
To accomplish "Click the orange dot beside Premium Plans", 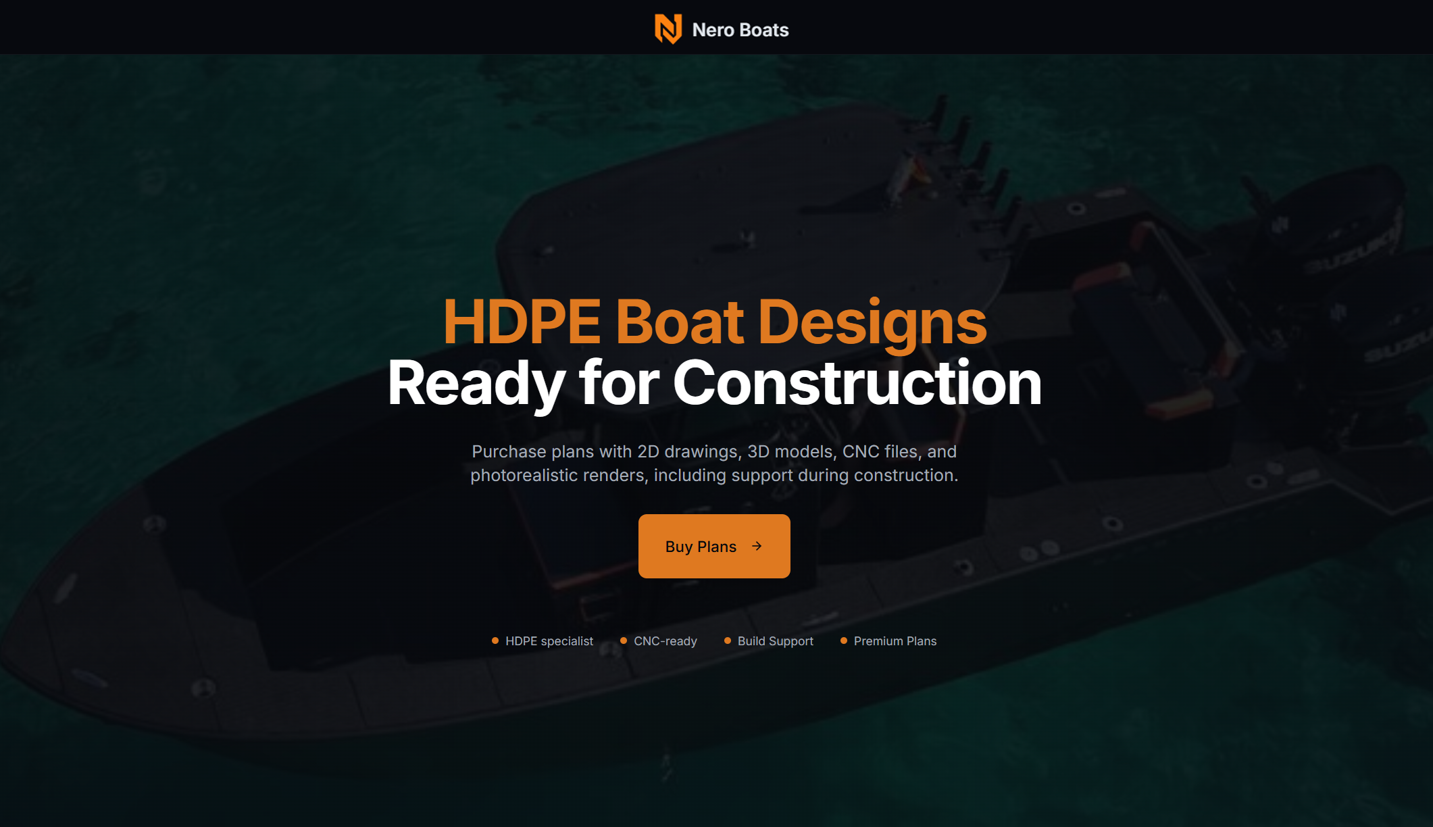I will coord(843,641).
